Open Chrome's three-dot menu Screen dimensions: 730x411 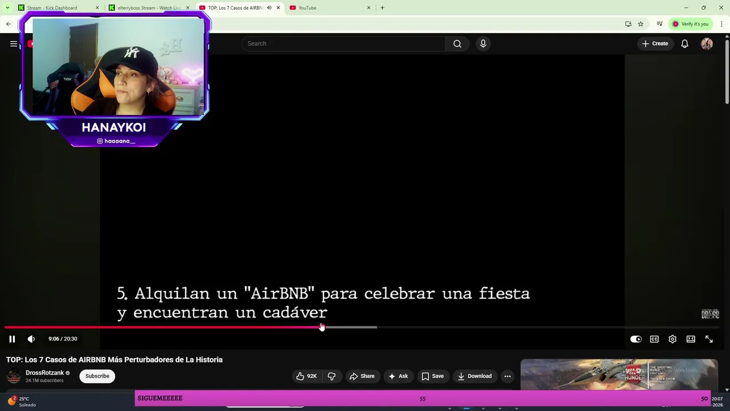[x=721, y=24]
